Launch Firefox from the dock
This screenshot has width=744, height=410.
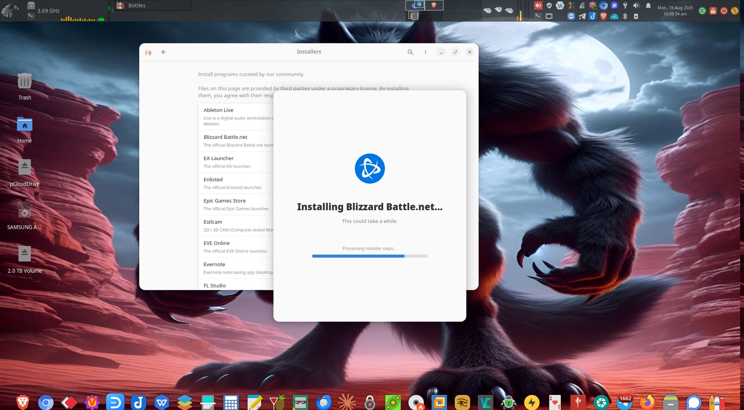[648, 402]
